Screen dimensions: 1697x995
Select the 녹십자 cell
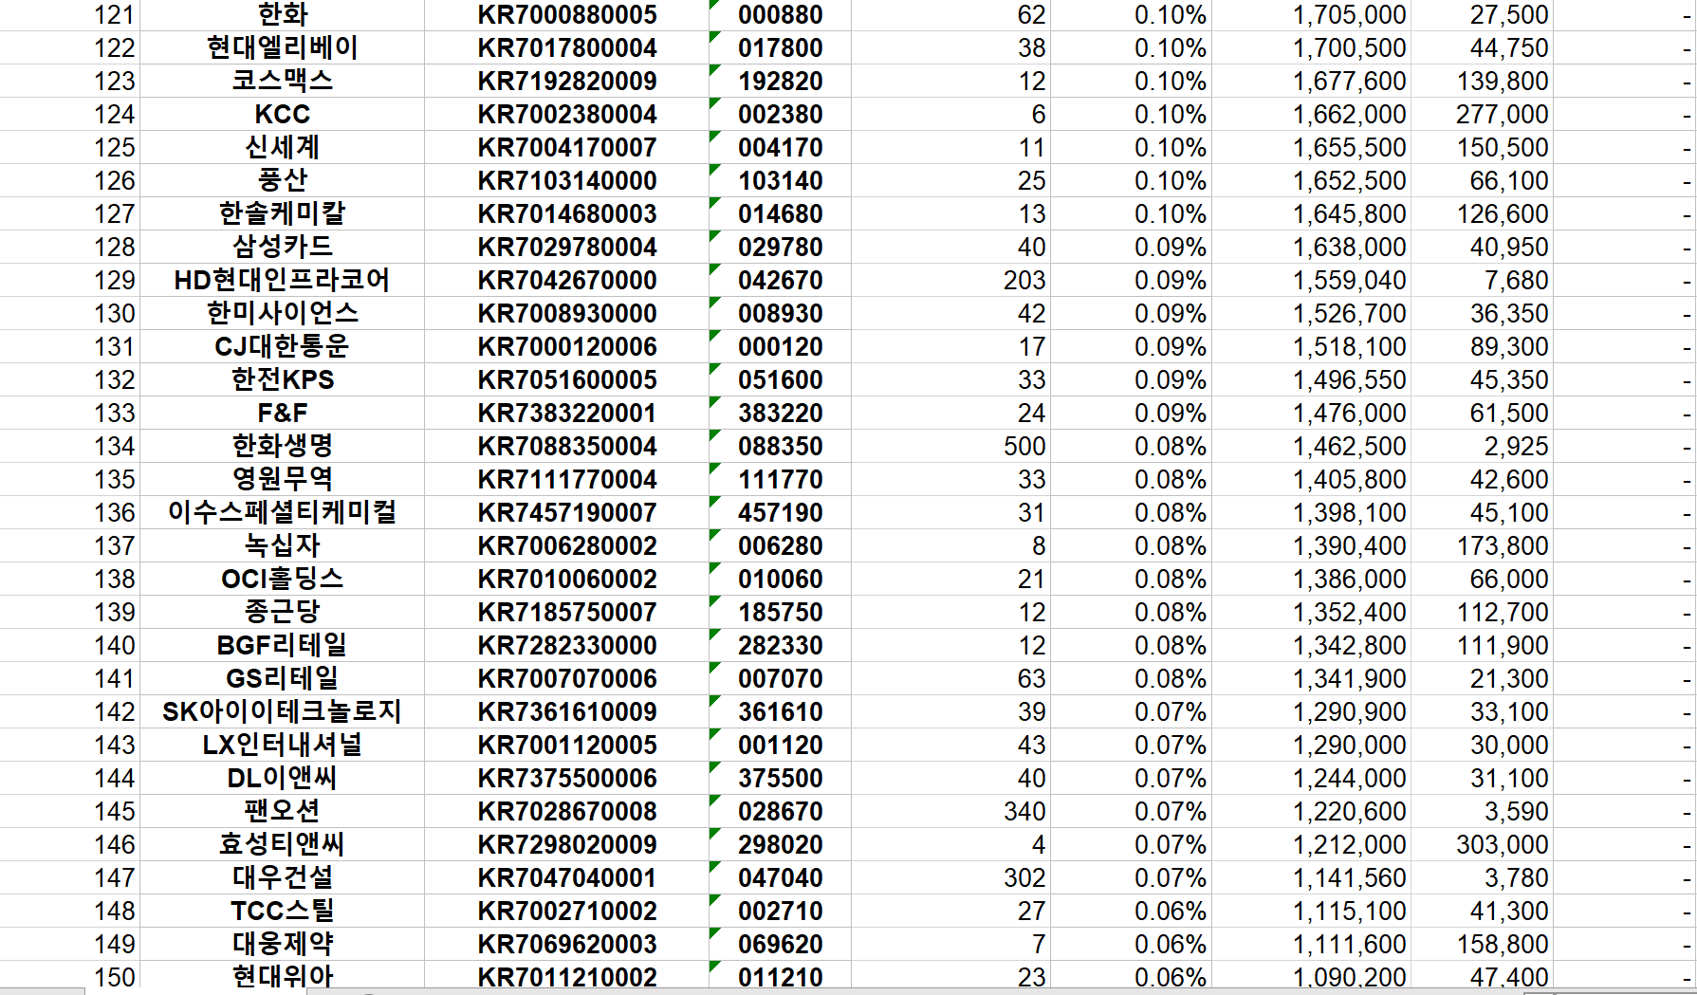(x=283, y=546)
